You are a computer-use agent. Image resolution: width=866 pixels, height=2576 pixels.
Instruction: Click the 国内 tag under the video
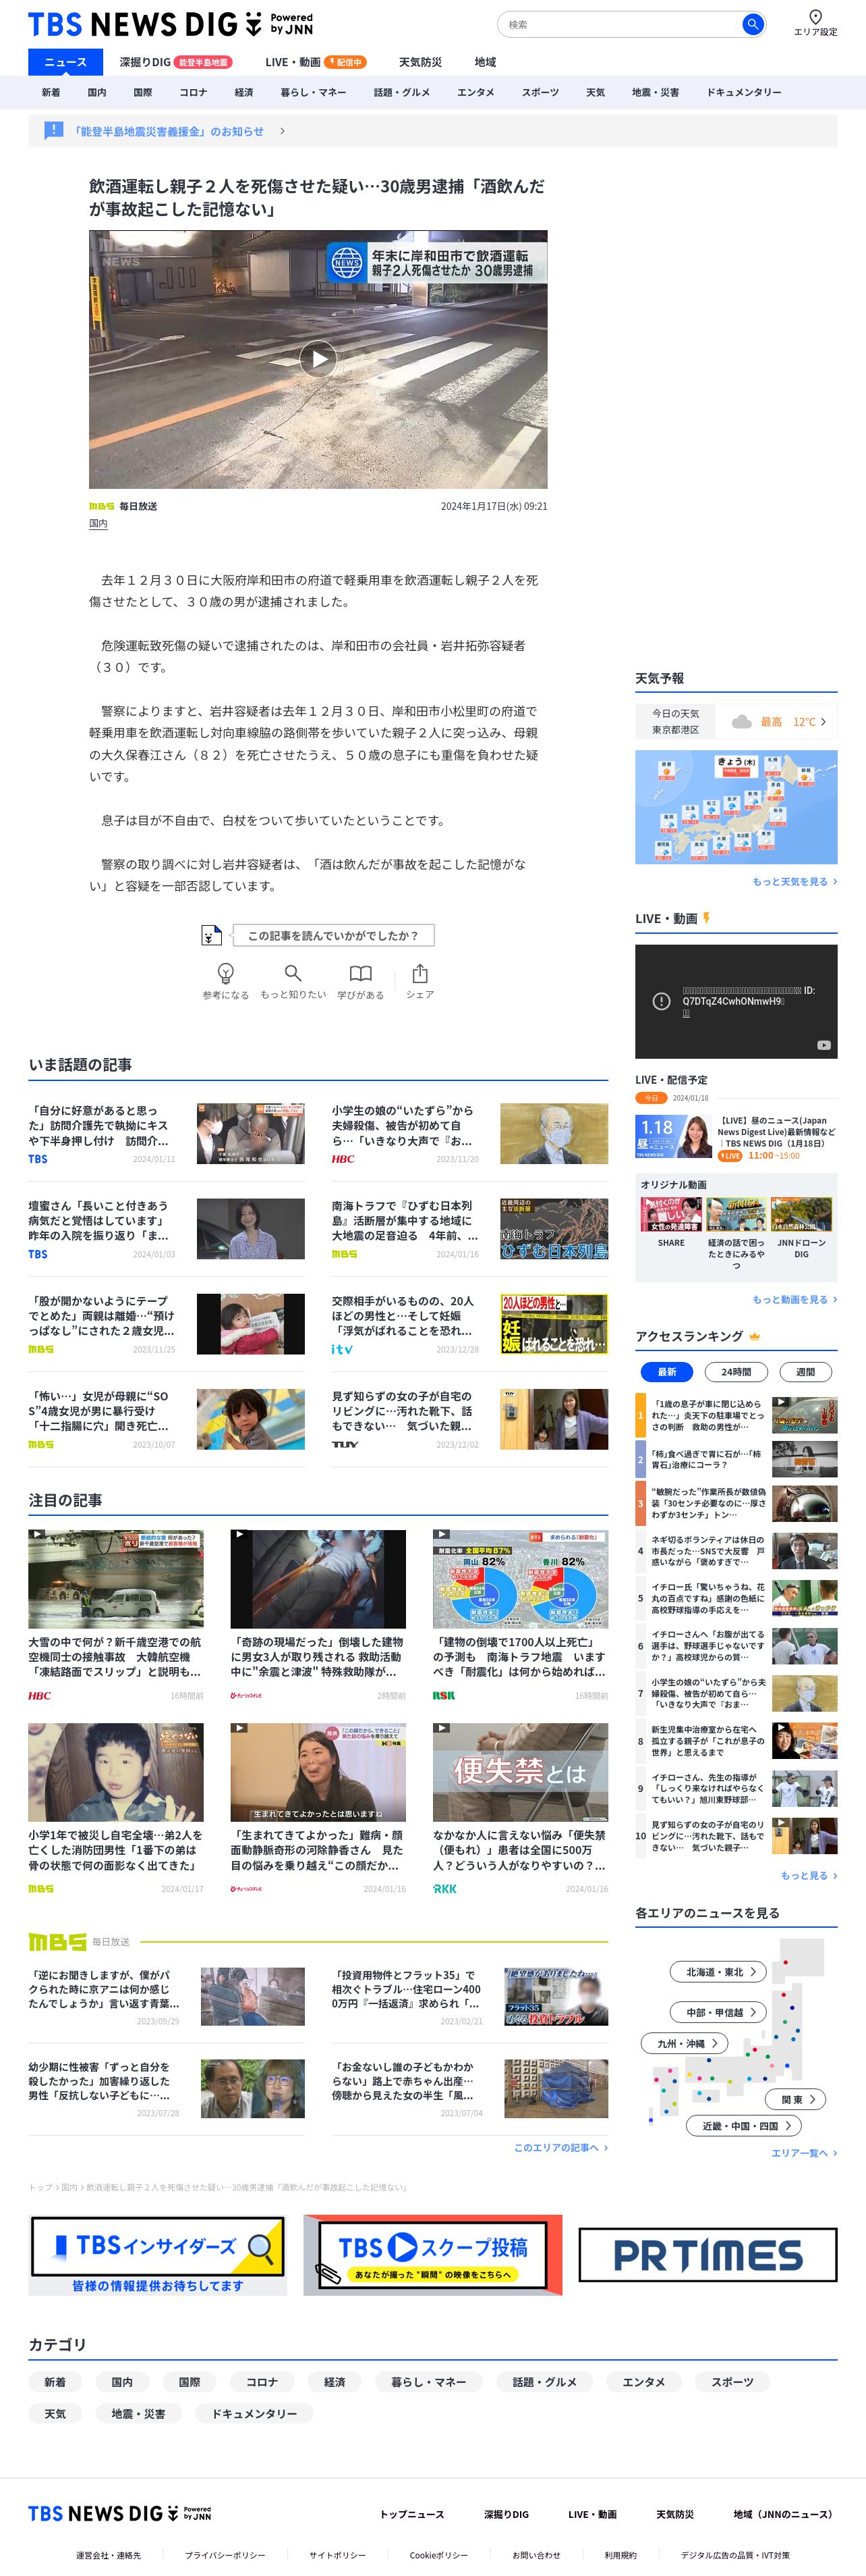tap(98, 524)
